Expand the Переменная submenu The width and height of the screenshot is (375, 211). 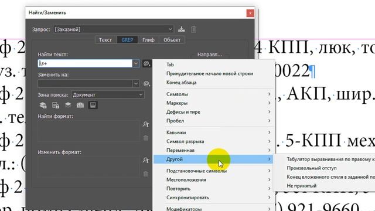(214, 150)
